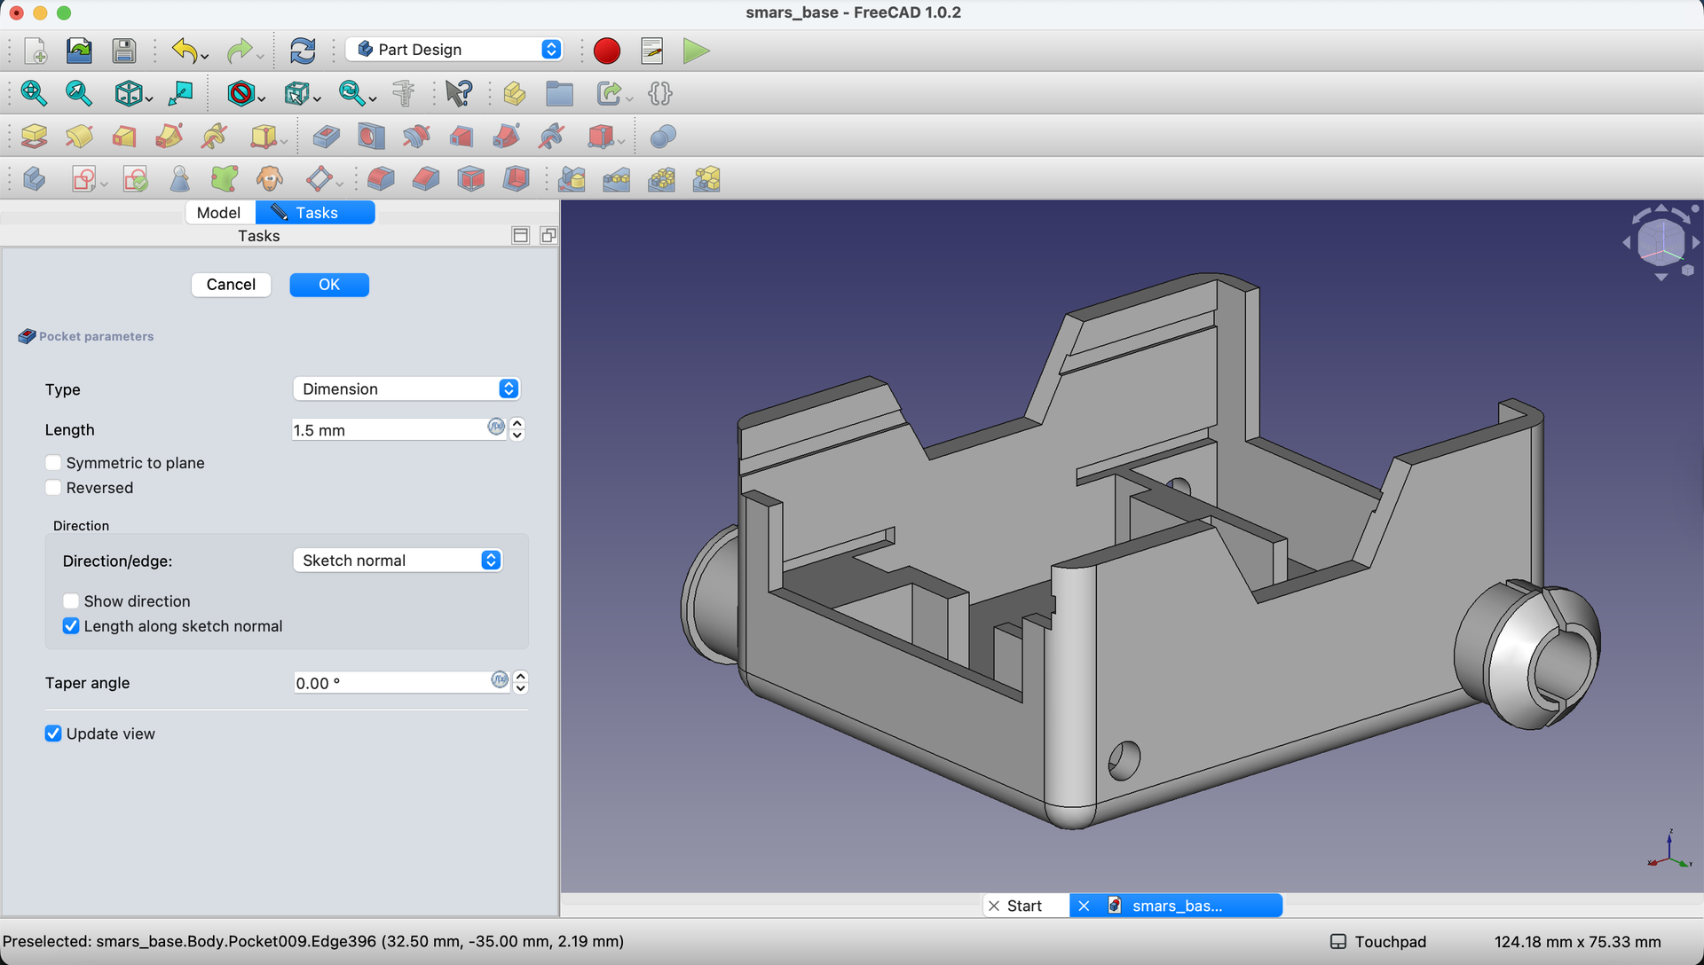Image resolution: width=1704 pixels, height=965 pixels.
Task: Expand the standard views cube dropdown arrow
Action: click(x=149, y=98)
